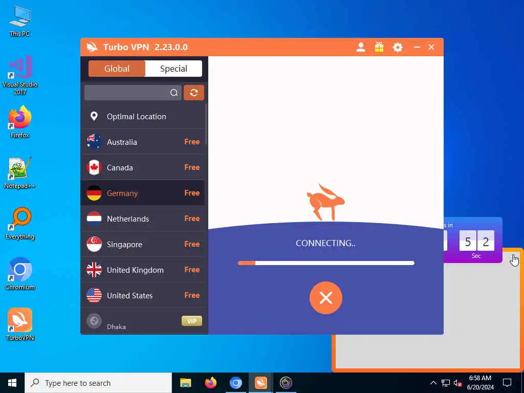Click the CONNECTING.. status text
This screenshot has height=393, width=524.
pyautogui.click(x=325, y=243)
